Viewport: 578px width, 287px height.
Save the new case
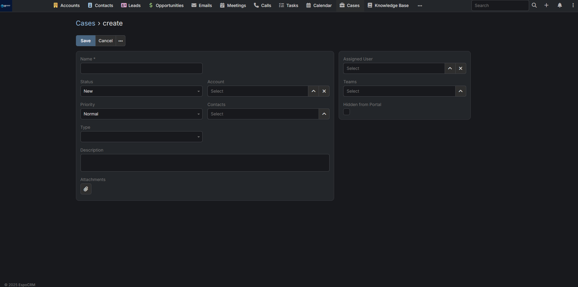tap(86, 41)
